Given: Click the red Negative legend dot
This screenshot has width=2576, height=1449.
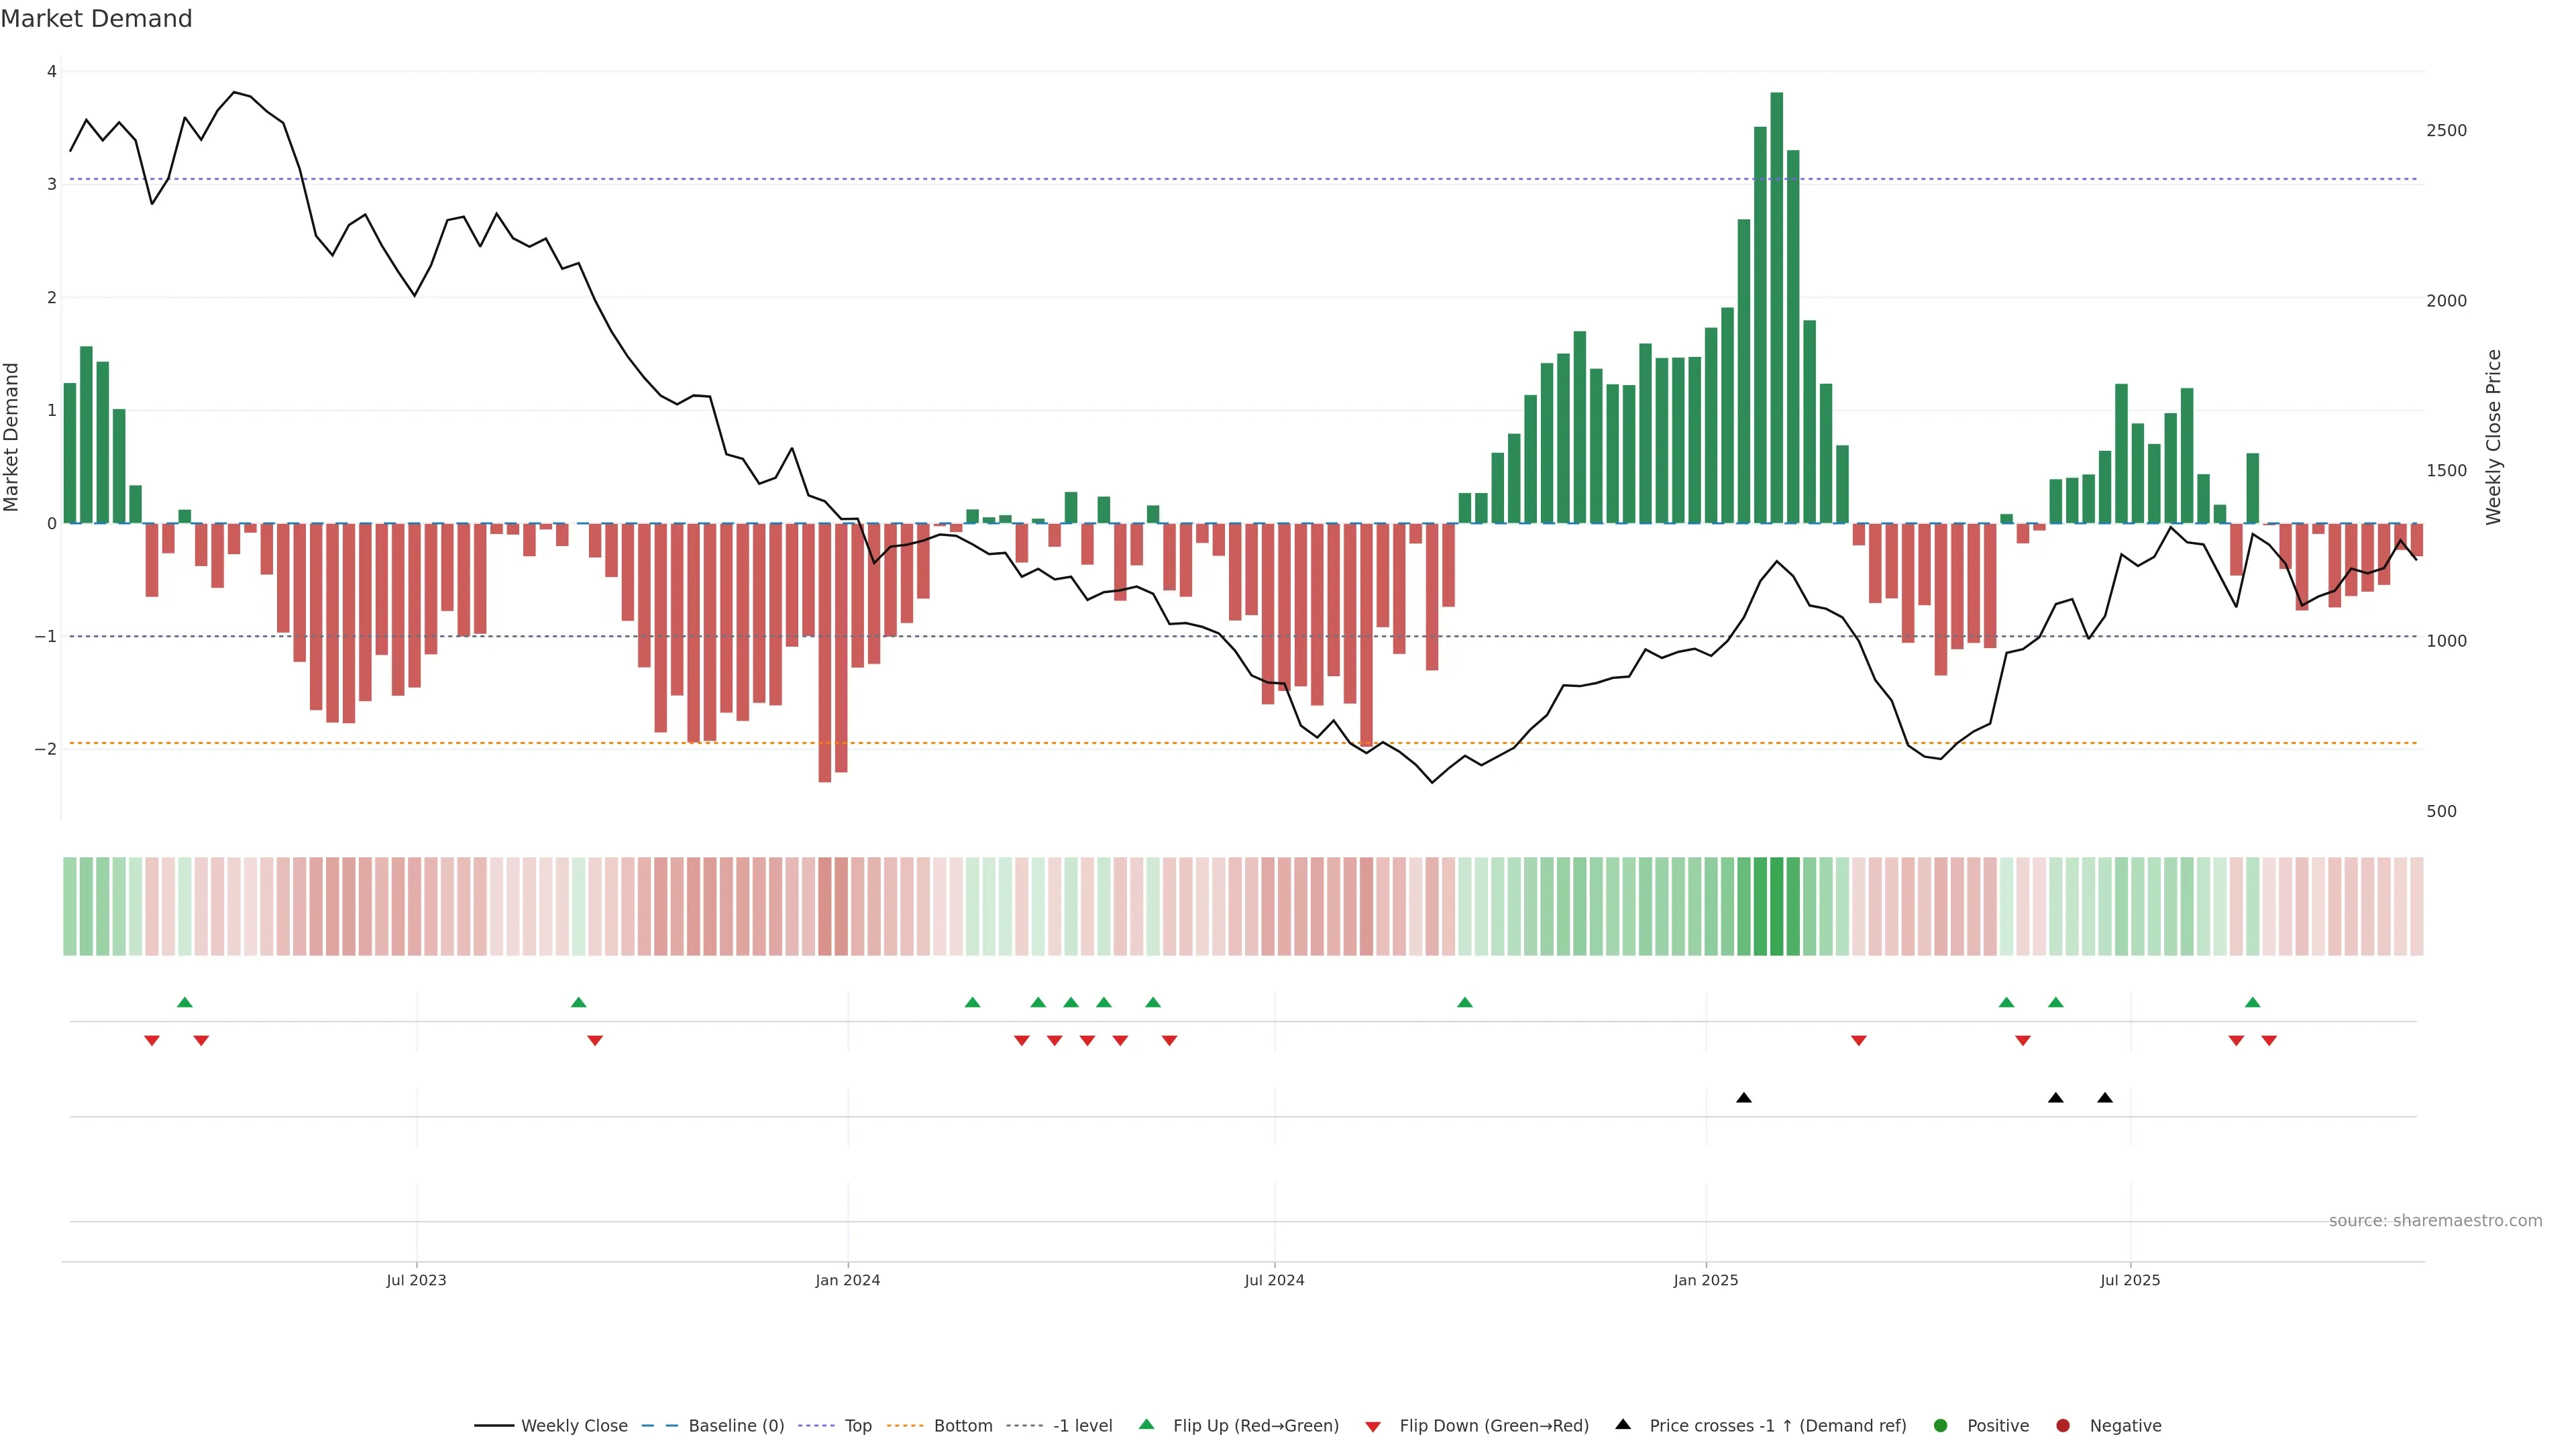Looking at the screenshot, I should (x=2063, y=1426).
